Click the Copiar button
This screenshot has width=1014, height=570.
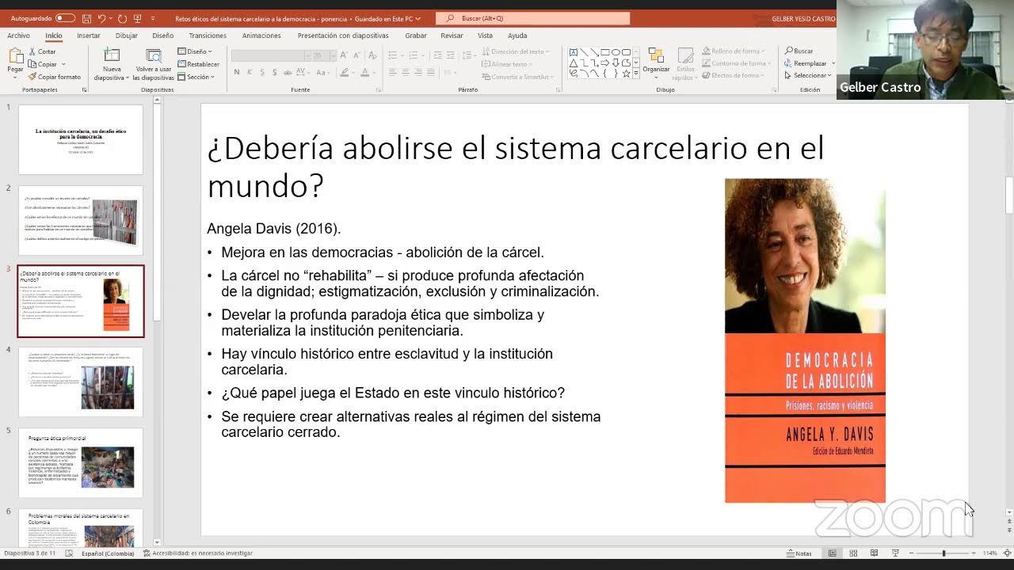43,64
